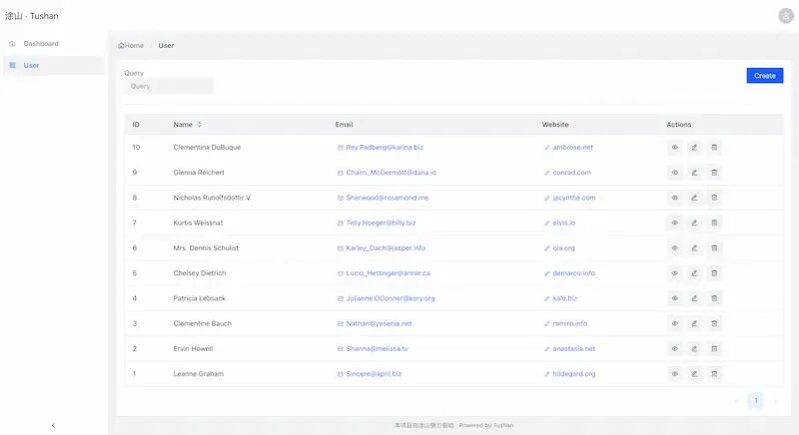This screenshot has width=799, height=435.
Task: Go to Home breadcrumb
Action: 131,45
